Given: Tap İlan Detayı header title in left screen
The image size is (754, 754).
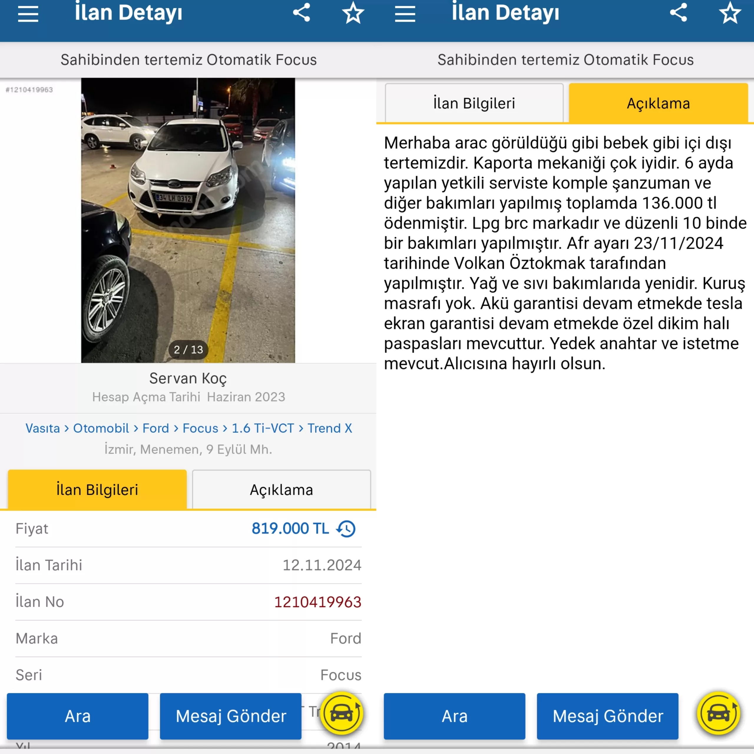Looking at the screenshot, I should tap(128, 12).
